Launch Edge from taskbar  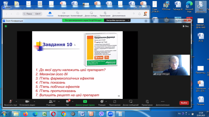tap(35, 114)
